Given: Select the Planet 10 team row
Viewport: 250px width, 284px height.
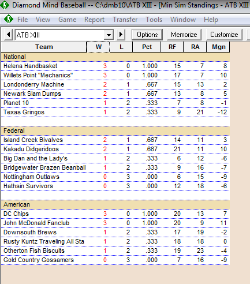Looking at the screenshot, I should click(115, 103).
